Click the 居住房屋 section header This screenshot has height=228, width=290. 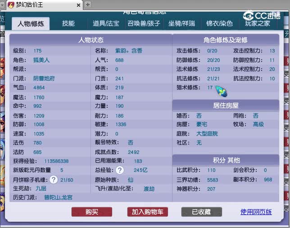coord(226,105)
